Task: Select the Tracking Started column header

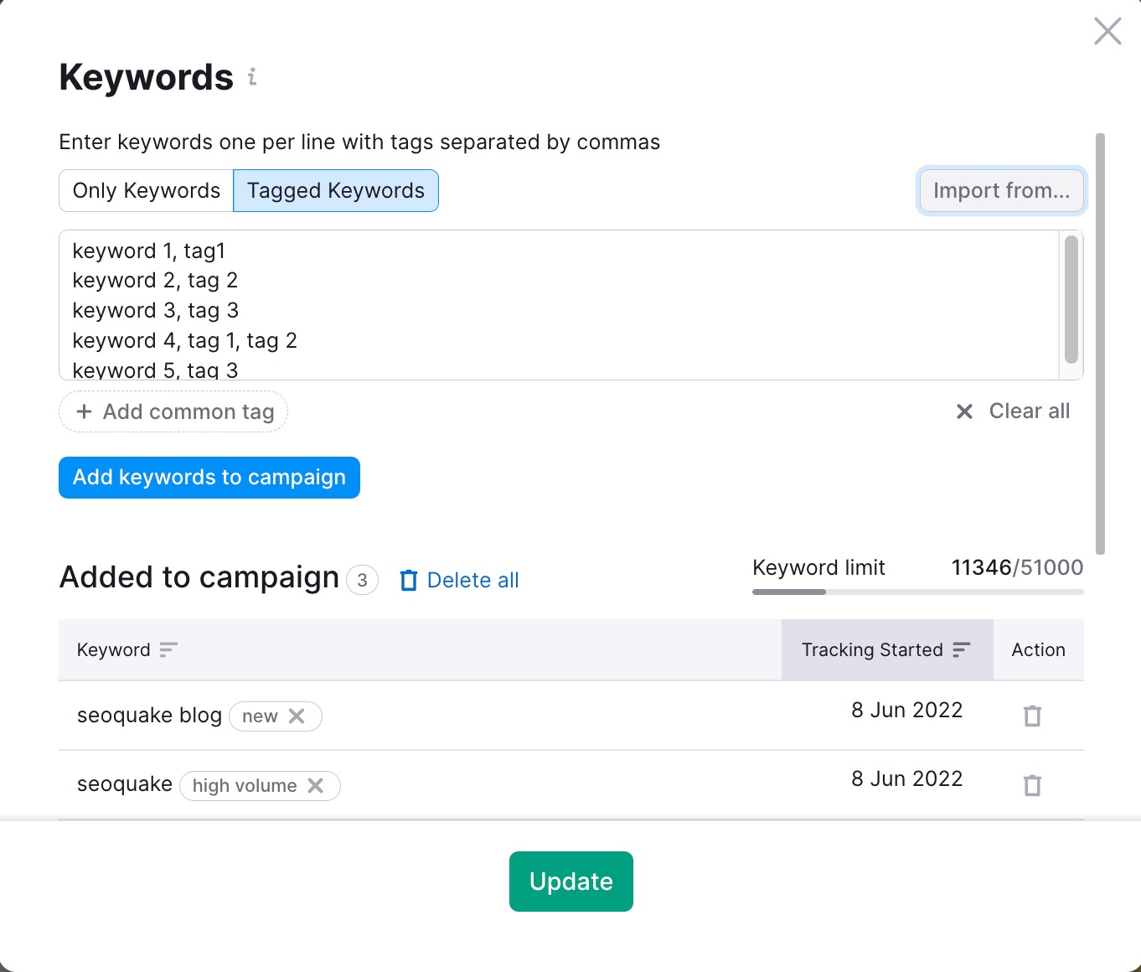Action: pos(871,649)
